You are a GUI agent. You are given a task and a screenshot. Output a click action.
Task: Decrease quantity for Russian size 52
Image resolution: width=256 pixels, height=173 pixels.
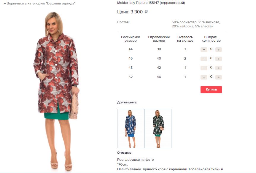(204, 77)
